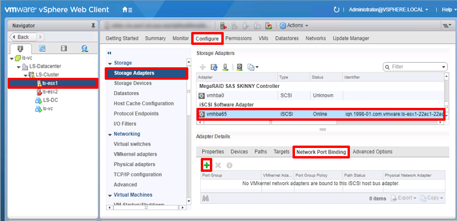Viewport: 457px width, 221px height.
Task: Click the LS-DC virtual machine icon
Action: click(x=38, y=100)
